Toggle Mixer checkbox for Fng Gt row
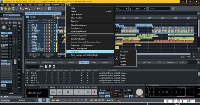Viewport: 200px width, 105px height. tap(87, 73)
